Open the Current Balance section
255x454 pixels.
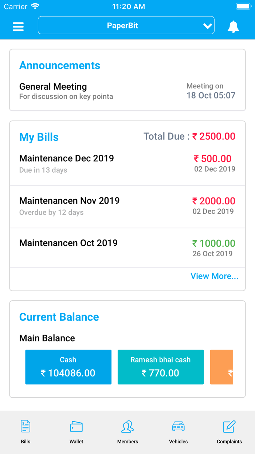point(59,317)
